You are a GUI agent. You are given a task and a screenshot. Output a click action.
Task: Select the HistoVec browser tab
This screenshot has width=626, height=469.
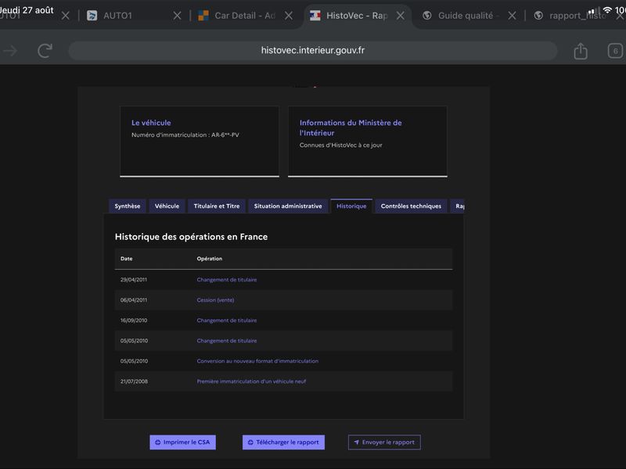[x=357, y=16]
